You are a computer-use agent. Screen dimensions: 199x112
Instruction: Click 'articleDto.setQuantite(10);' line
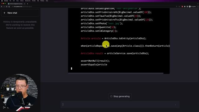tap(99, 27)
